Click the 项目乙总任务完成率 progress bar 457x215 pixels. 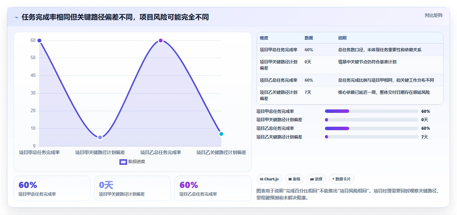tap(371, 128)
